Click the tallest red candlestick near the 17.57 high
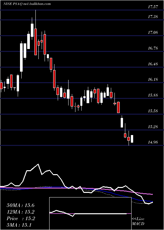Viewport: 164px width, 230px height. click(35, 42)
